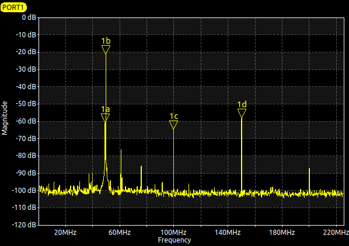Image resolution: width=349 pixels, height=246 pixels.
Task: Click the 0 dB axis label
Action: pos(29,17)
